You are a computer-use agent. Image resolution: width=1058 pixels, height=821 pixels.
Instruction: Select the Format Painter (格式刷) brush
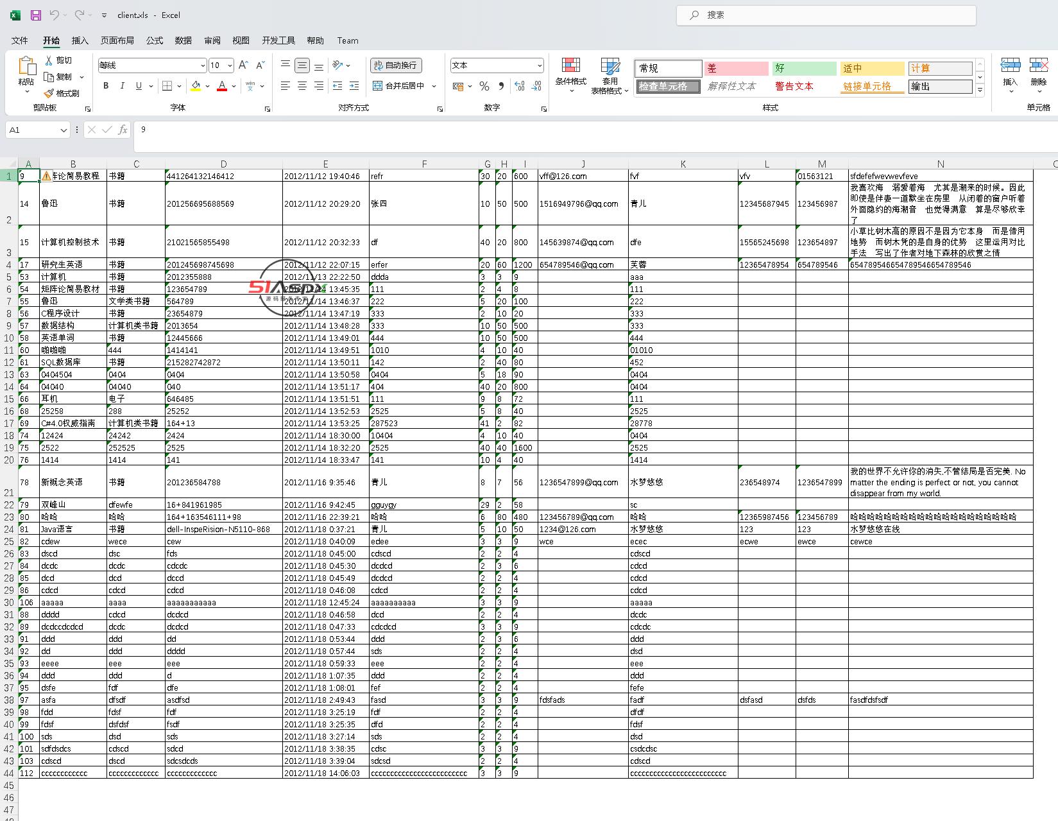(x=49, y=93)
